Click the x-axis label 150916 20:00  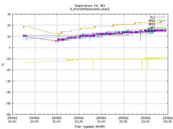click(12, 120)
